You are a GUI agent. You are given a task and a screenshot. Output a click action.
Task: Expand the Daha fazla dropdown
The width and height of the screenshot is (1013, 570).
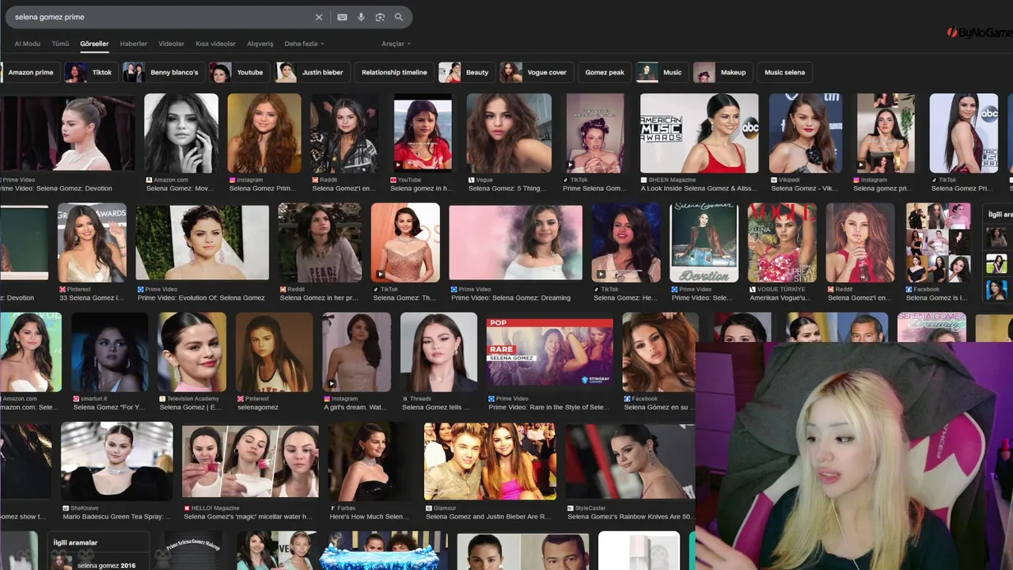304,44
